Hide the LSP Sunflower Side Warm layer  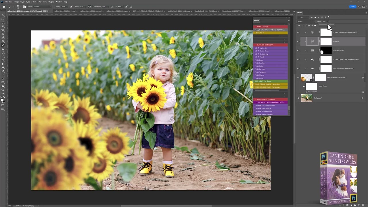click(x=298, y=78)
